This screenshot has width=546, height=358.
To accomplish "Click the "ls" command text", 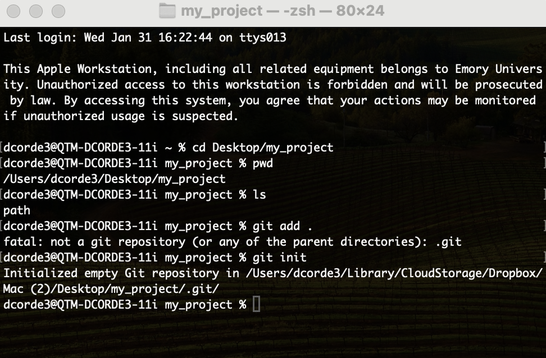I will click(259, 195).
